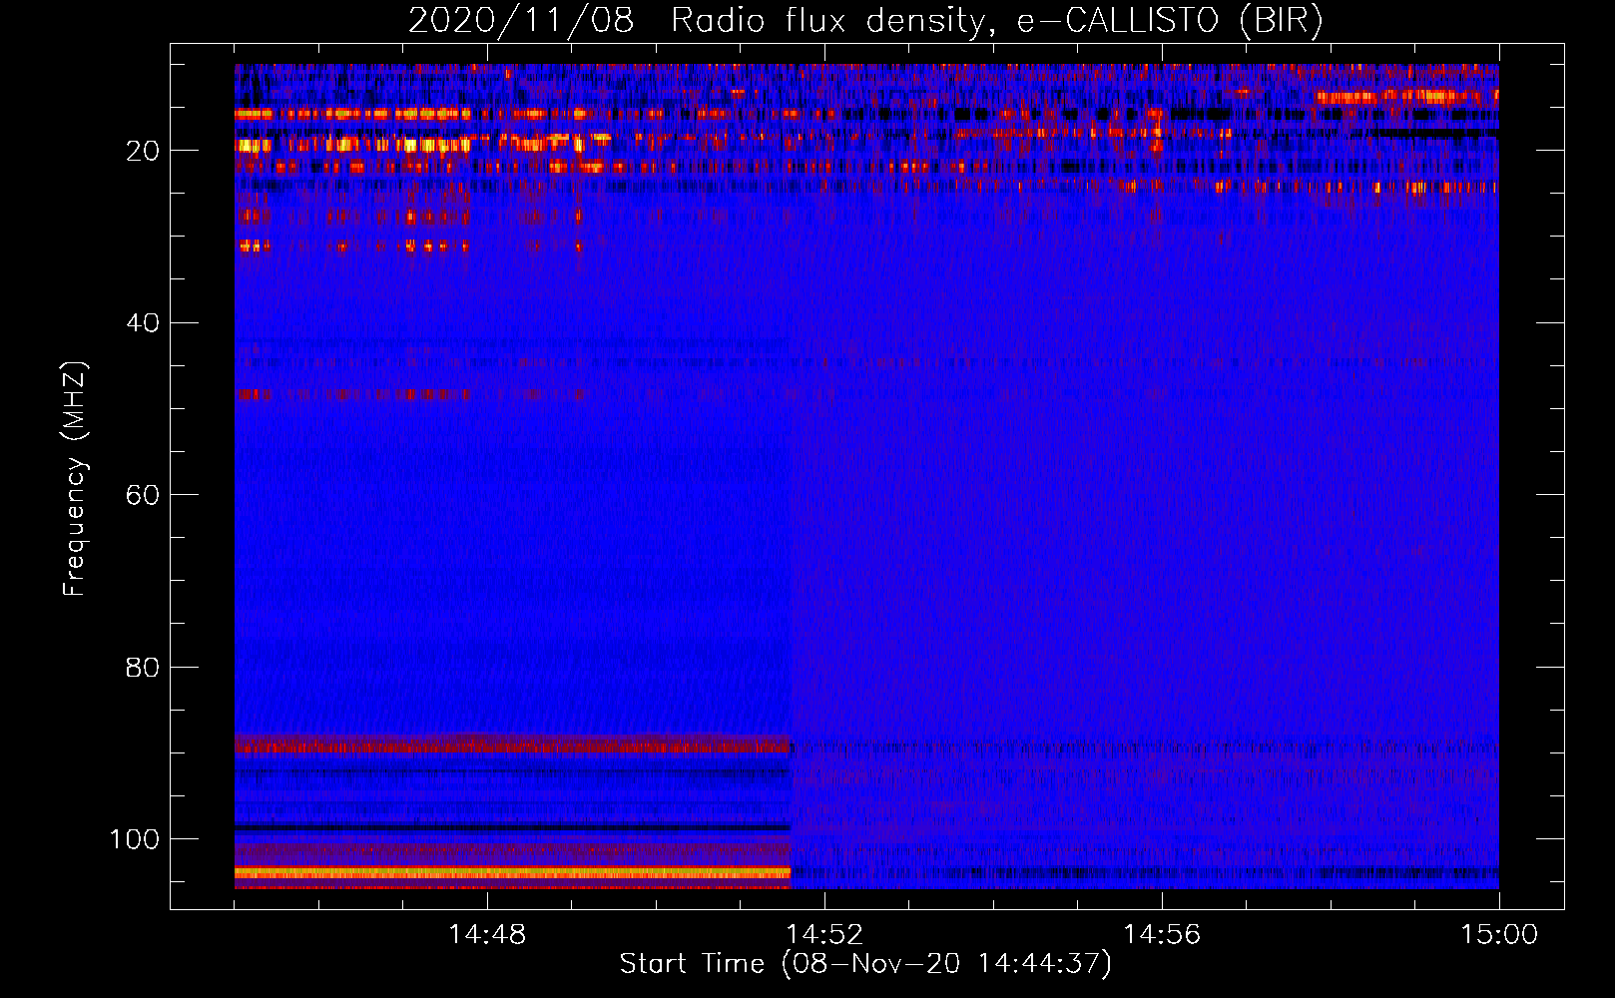Viewport: 1615px width, 998px height.
Task: Select the 14:52 time tick label
Action: (824, 935)
